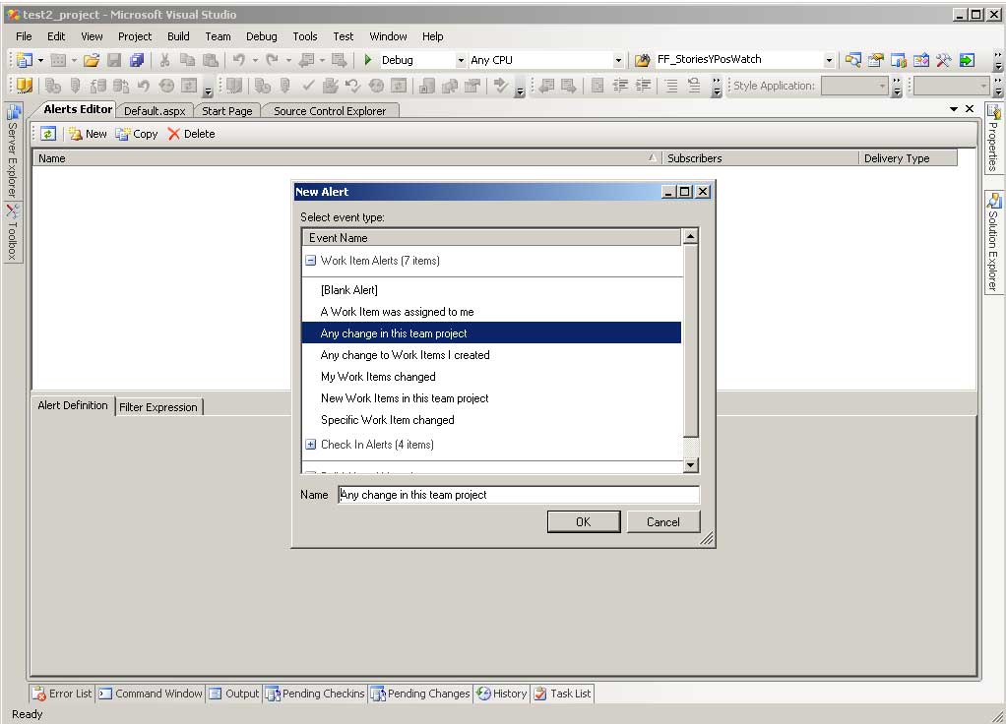Collapse Work Item Alerts group

pos(310,261)
